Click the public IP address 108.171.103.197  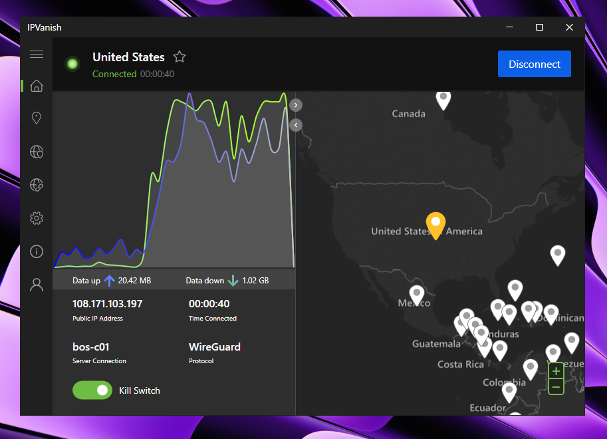point(107,304)
